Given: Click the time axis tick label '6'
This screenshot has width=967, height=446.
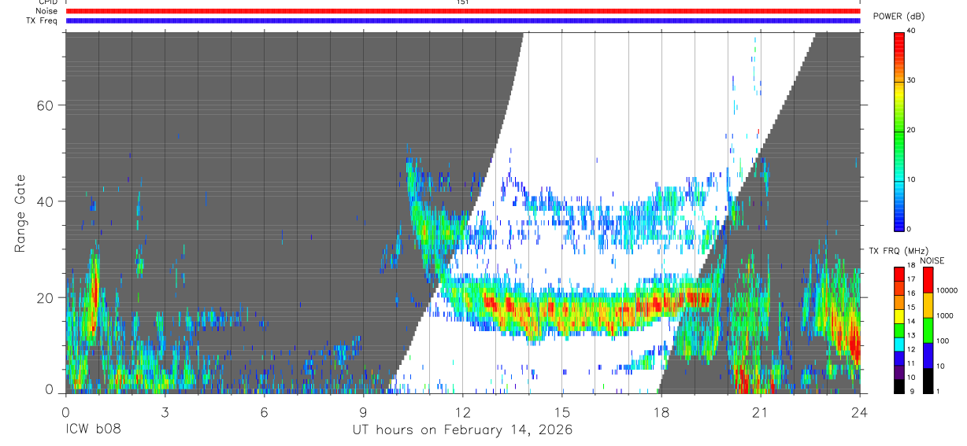Looking at the screenshot, I should point(264,411).
